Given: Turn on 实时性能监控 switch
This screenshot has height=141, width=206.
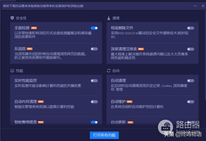Looking at the screenshot, I should pos(94,81).
